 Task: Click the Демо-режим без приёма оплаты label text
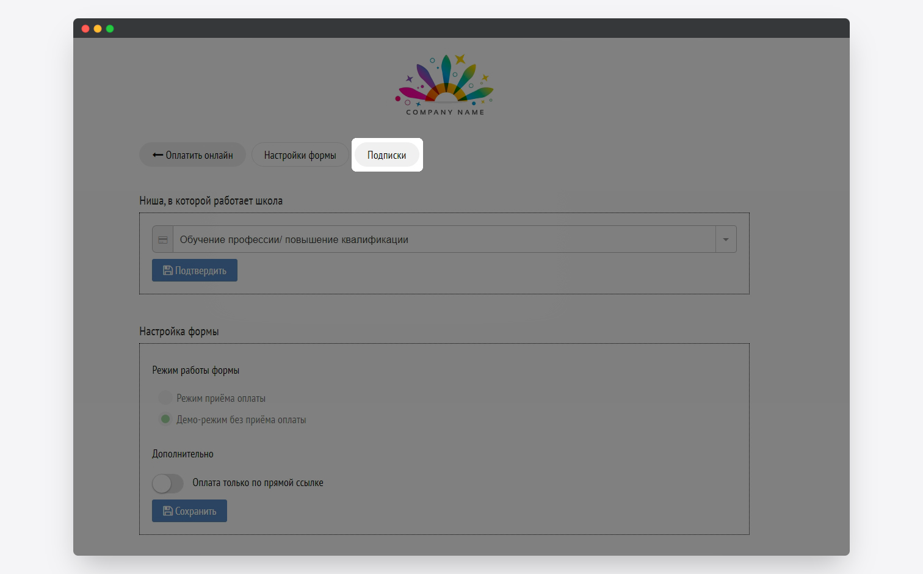[x=241, y=420]
